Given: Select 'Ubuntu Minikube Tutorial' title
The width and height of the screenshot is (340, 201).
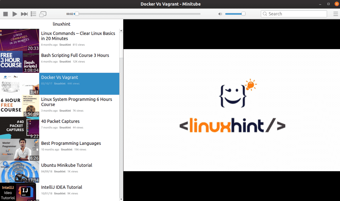Looking at the screenshot, I should point(67,165).
